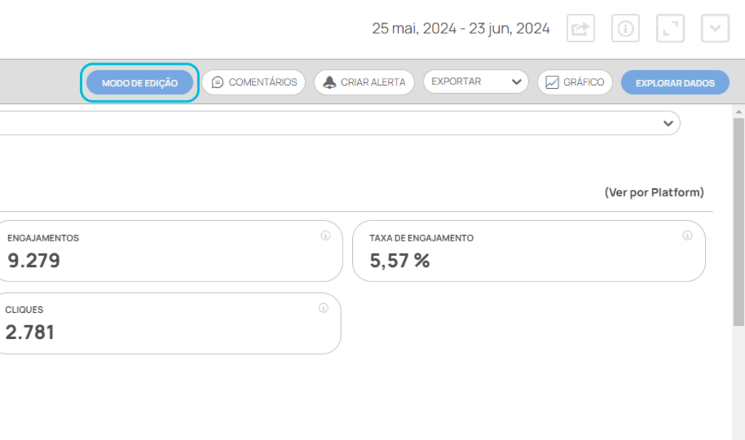Click the share icon beside date range

tap(581, 28)
